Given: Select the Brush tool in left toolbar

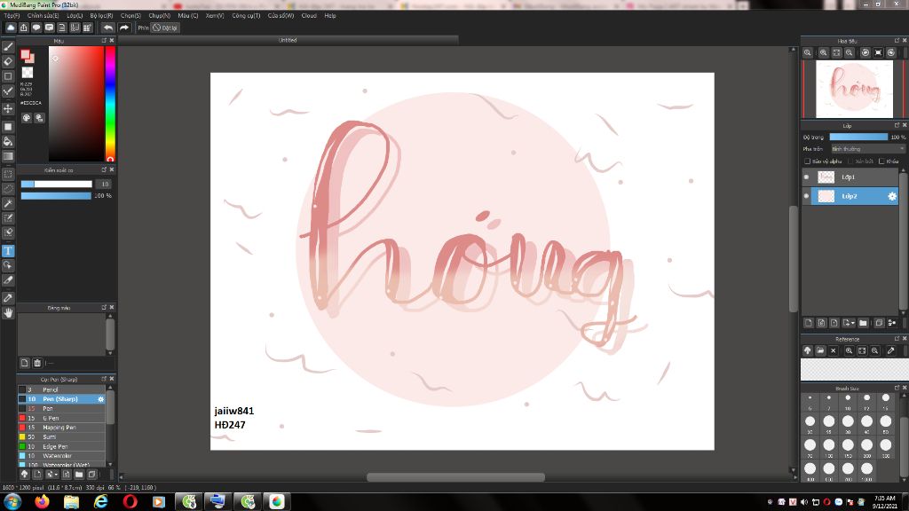Looking at the screenshot, I should click(8, 47).
